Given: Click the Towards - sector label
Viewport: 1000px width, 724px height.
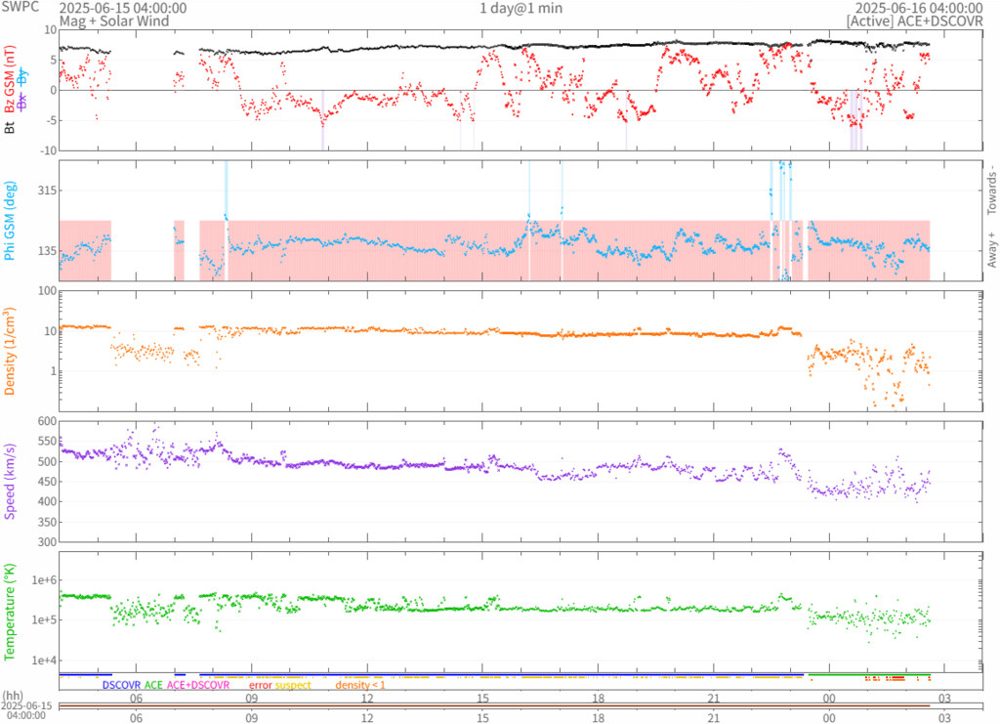Looking at the screenshot, I should [991, 191].
